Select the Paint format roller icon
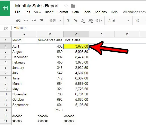Screen dimensions: 146x125 coord(41,20)
